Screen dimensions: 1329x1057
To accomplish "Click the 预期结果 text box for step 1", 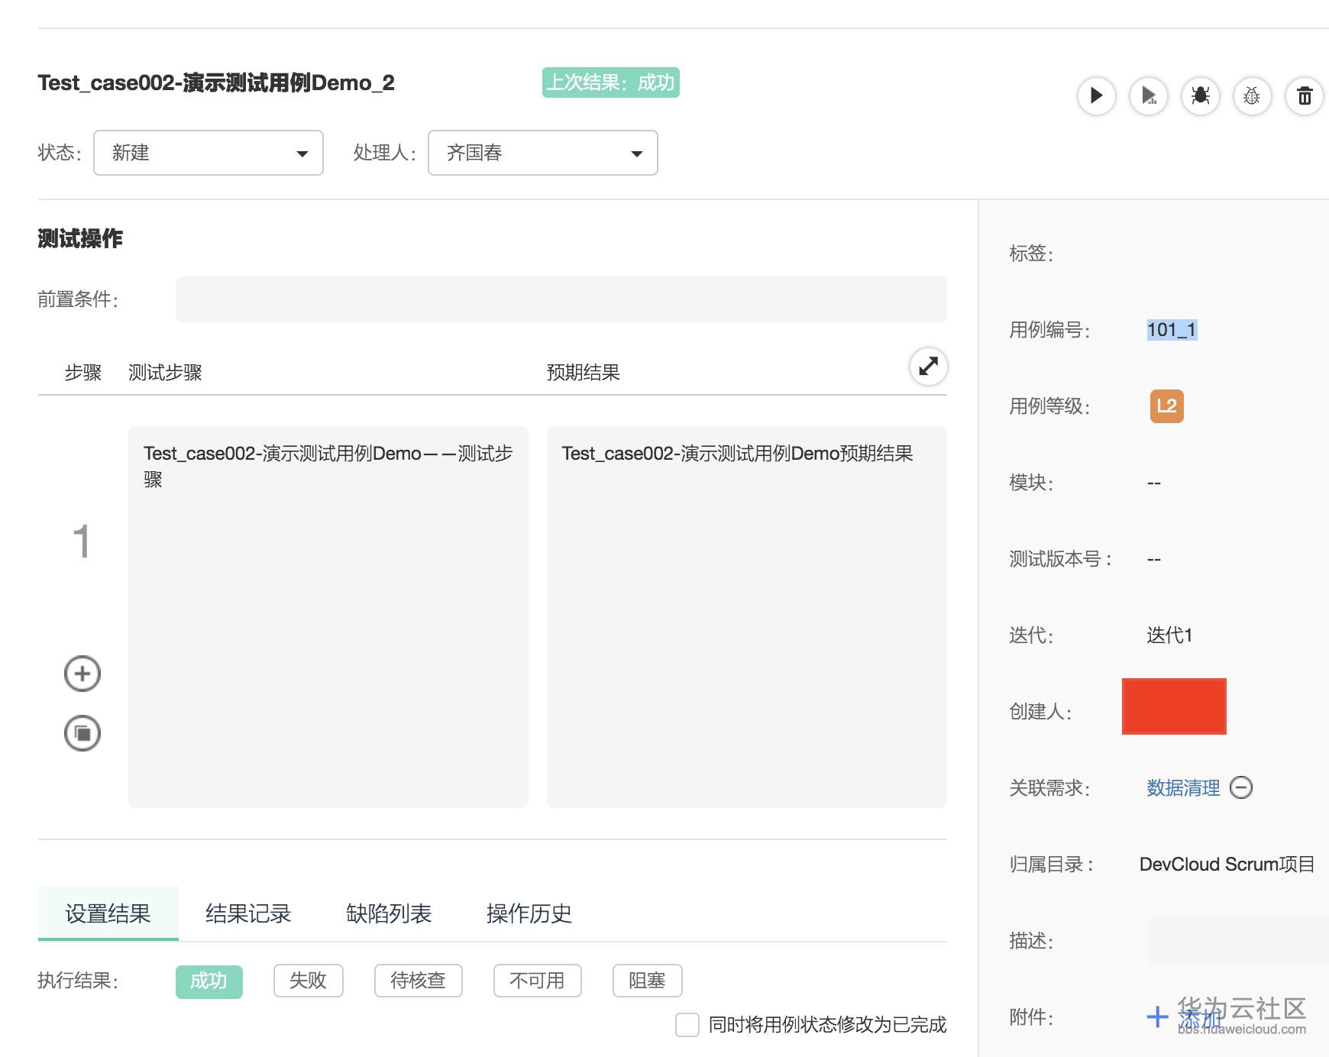I will point(747,617).
